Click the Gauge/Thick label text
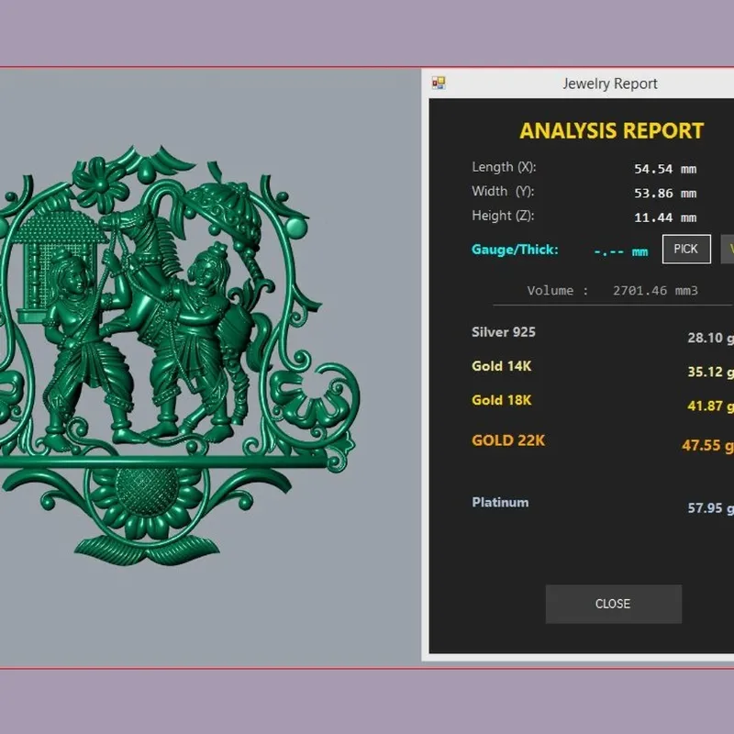This screenshot has height=734, width=734. click(x=515, y=250)
